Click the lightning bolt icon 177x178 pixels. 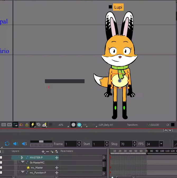point(33,125)
